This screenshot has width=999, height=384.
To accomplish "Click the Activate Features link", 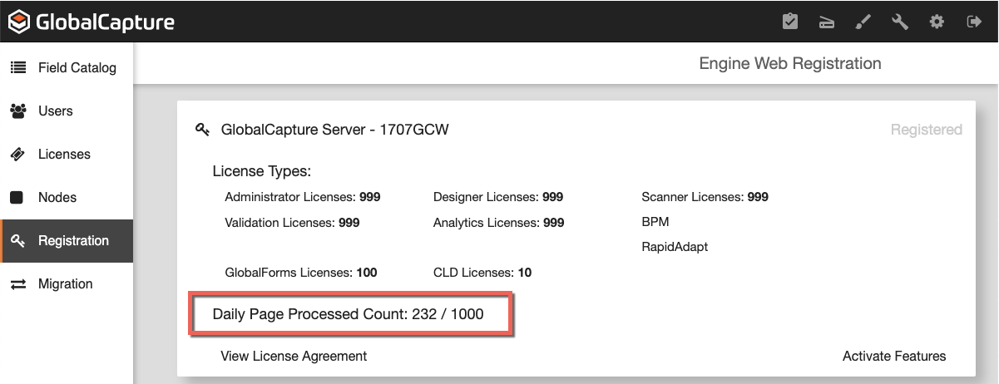I will tap(894, 356).
